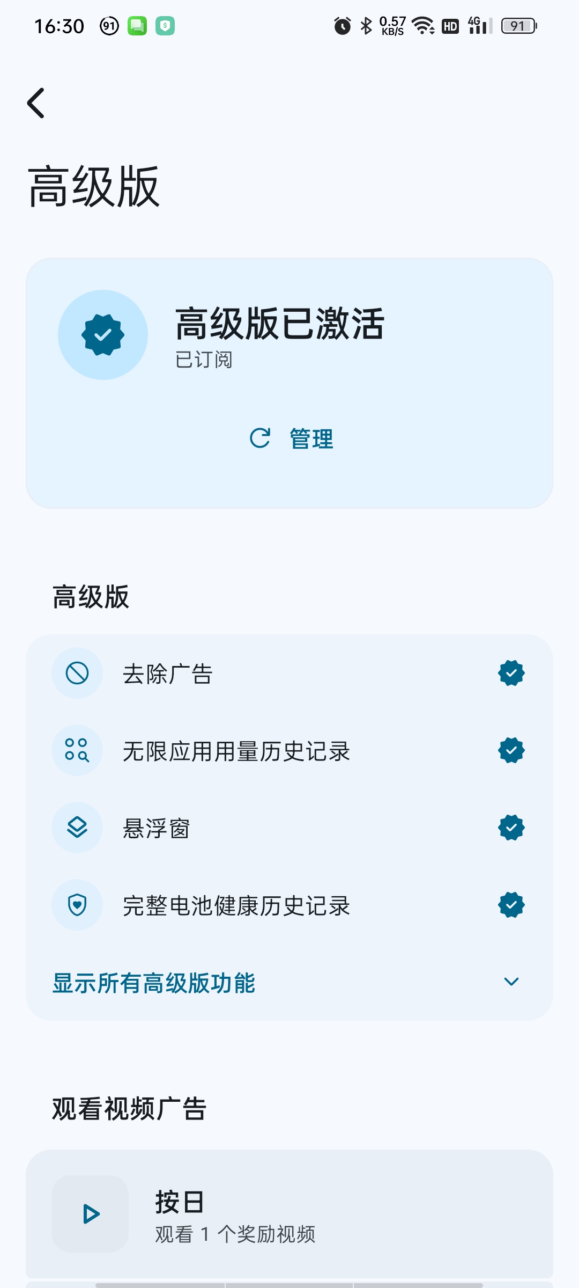Tap the checkmark badge for 无限应用用量历史记录
This screenshot has width=579, height=1288.
511,750
